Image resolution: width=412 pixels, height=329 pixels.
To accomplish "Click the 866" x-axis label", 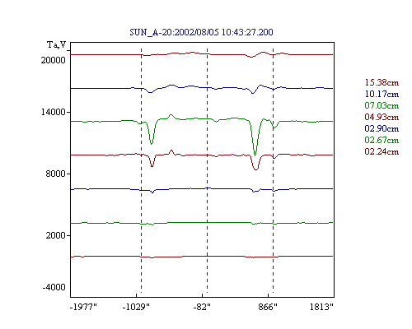I will click(x=268, y=307).
